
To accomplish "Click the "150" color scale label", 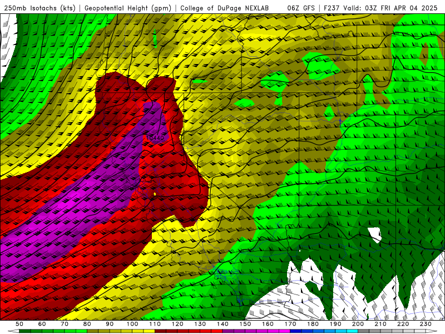I will click(245, 324).
